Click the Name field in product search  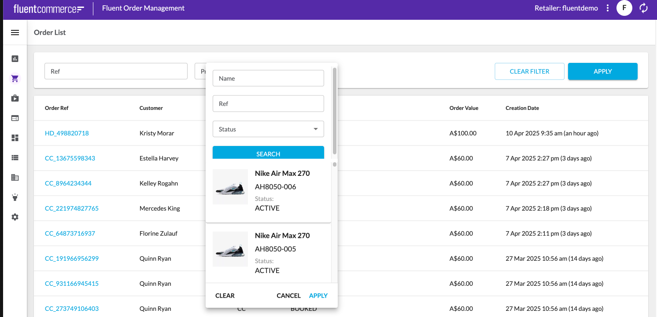[x=268, y=78]
